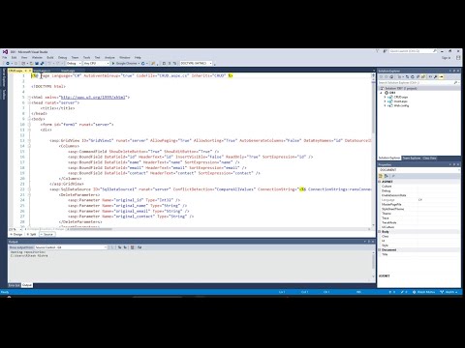Collapse the Body property category
The image size is (465, 348).
pos(380,232)
